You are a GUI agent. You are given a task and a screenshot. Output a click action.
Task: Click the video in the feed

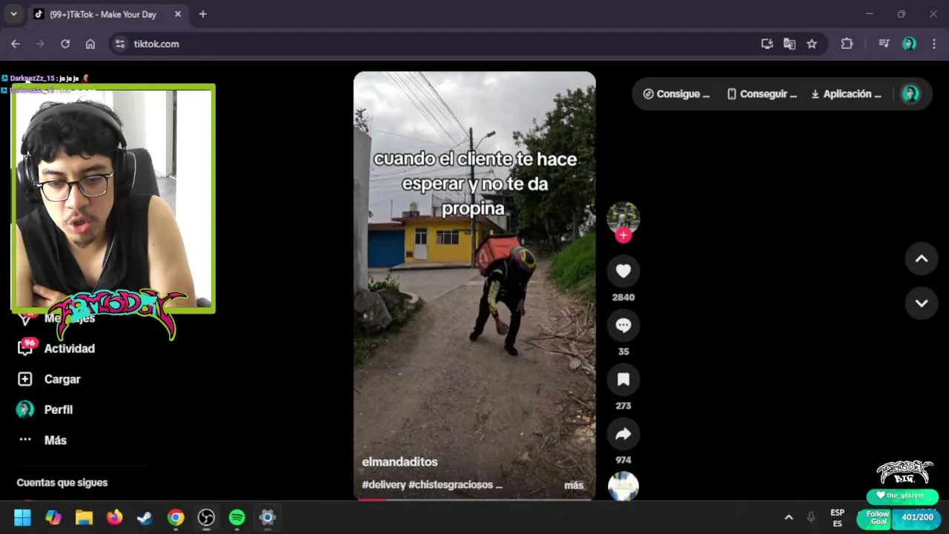click(474, 286)
